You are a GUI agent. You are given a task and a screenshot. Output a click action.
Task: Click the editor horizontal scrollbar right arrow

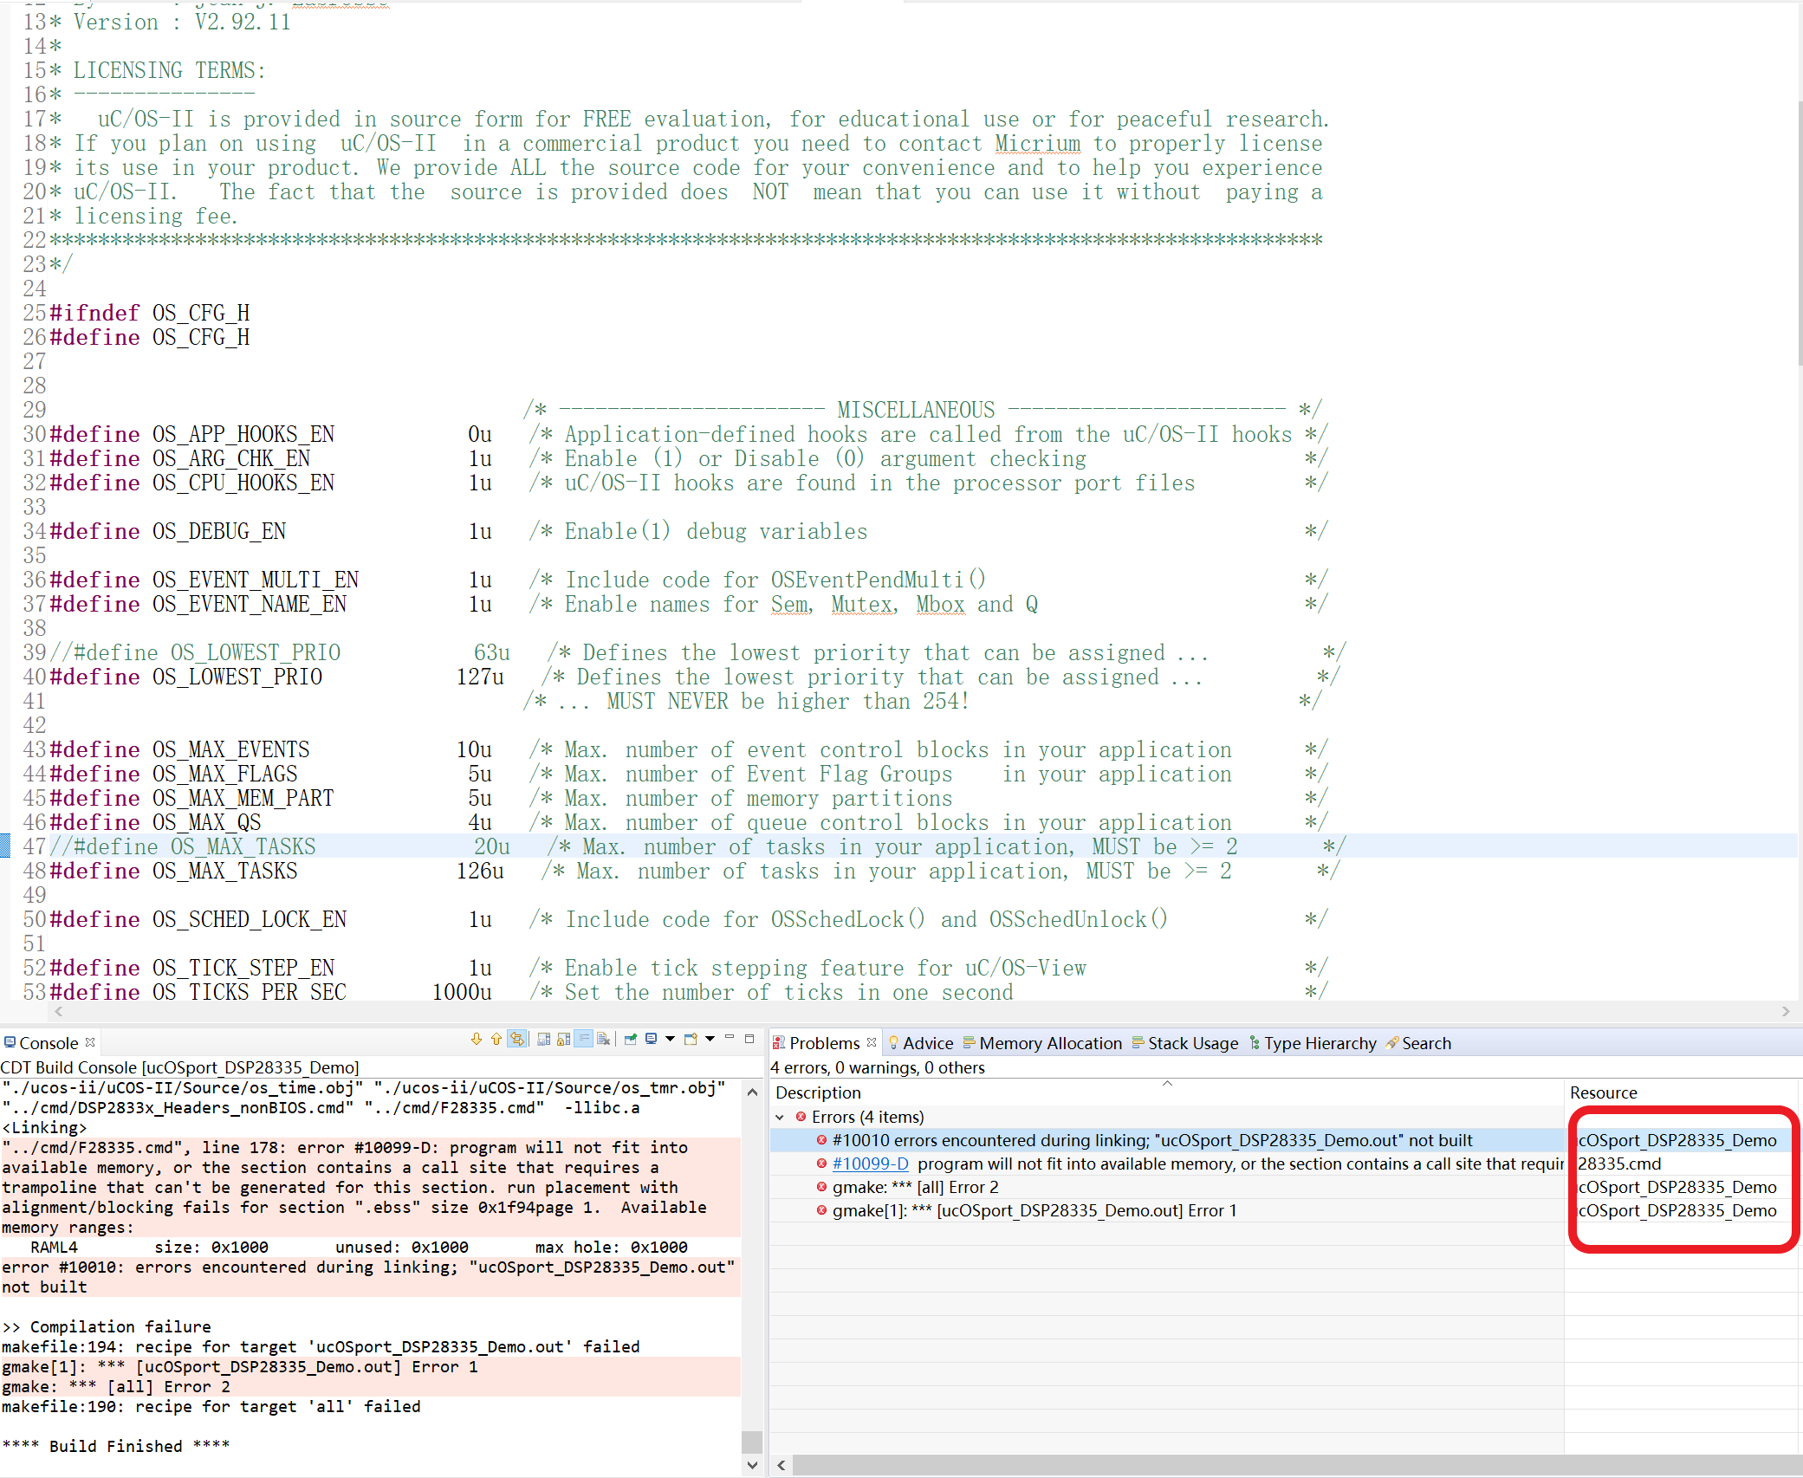(x=1786, y=1011)
